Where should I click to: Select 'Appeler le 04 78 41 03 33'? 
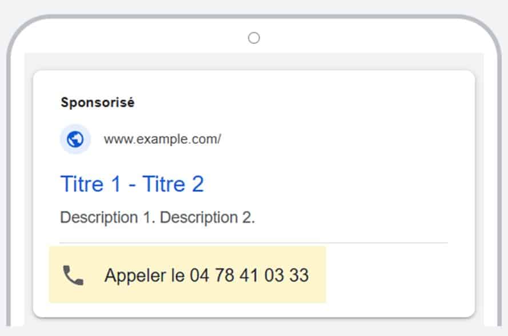[207, 275]
